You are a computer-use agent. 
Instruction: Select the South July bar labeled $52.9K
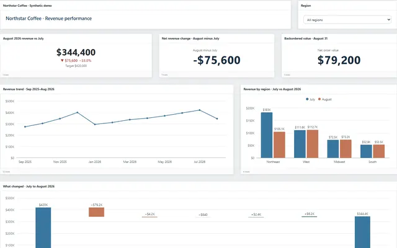point(366,151)
